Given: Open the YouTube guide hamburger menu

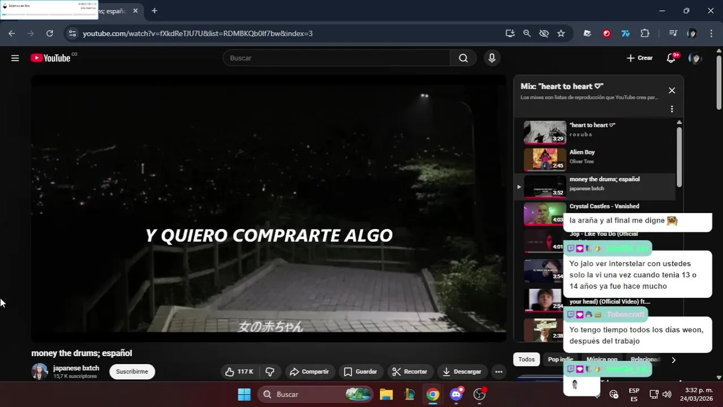Looking at the screenshot, I should 15,58.
